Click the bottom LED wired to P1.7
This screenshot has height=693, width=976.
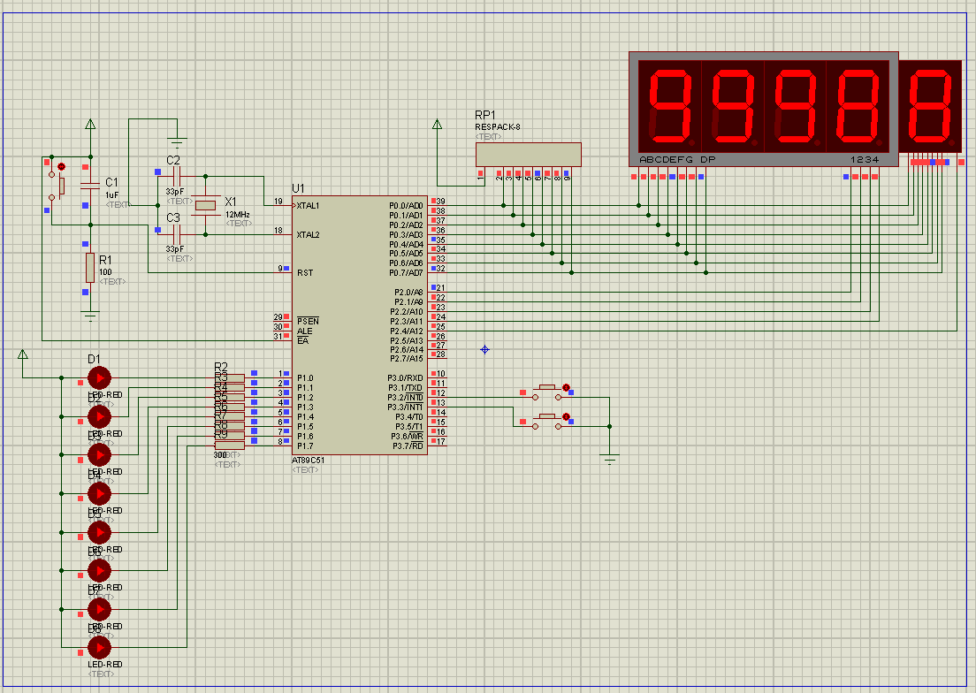99,648
